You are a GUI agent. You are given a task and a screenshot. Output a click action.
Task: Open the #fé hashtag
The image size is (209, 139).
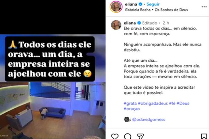172,103
